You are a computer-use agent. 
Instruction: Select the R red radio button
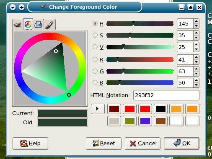[x=95, y=59]
